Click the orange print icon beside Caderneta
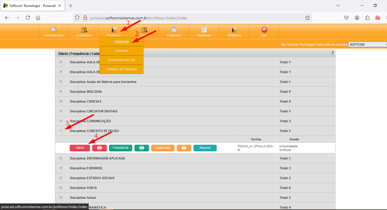The width and height of the screenshot is (387, 210). 184,148
